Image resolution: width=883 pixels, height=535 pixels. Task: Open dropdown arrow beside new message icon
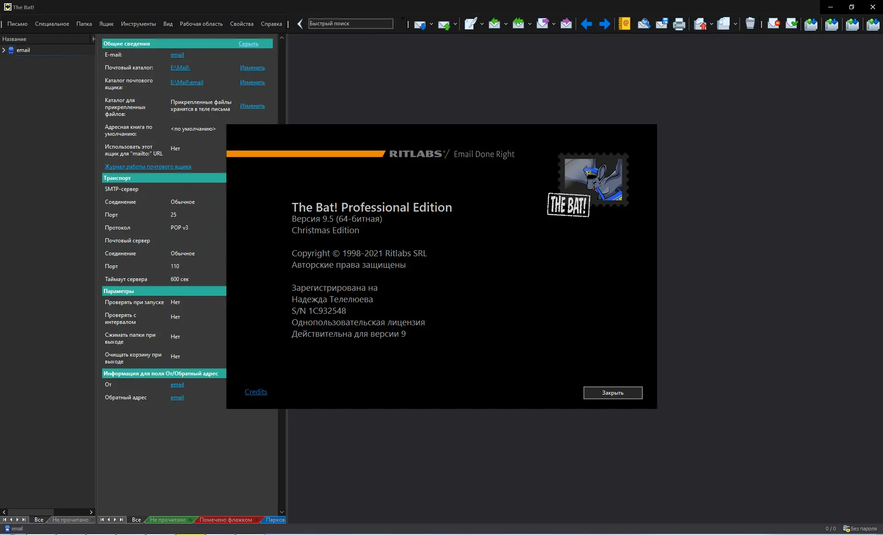482,24
